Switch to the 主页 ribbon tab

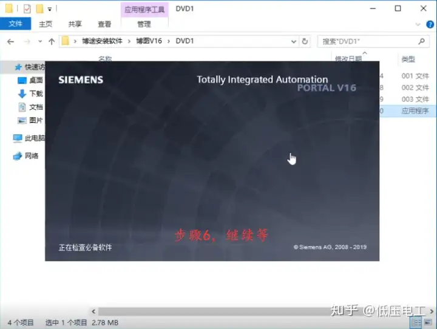pos(46,24)
